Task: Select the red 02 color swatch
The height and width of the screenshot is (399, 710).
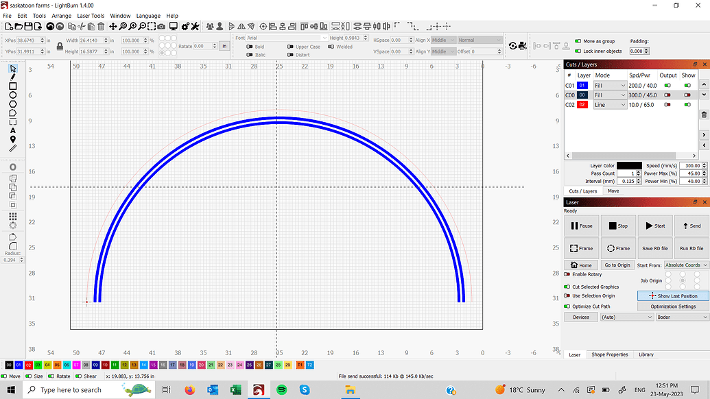Action: pos(27,365)
